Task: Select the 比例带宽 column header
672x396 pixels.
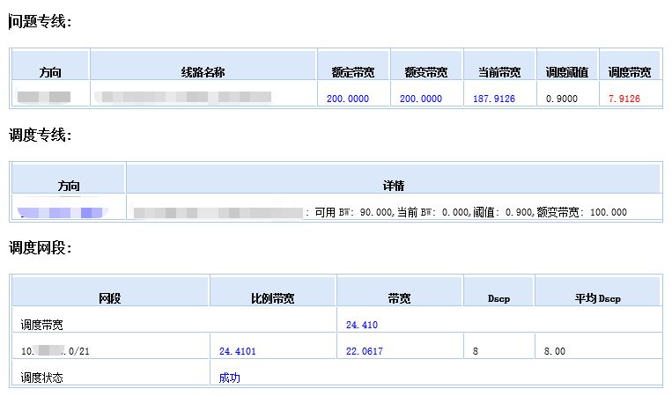Action: [x=272, y=298]
